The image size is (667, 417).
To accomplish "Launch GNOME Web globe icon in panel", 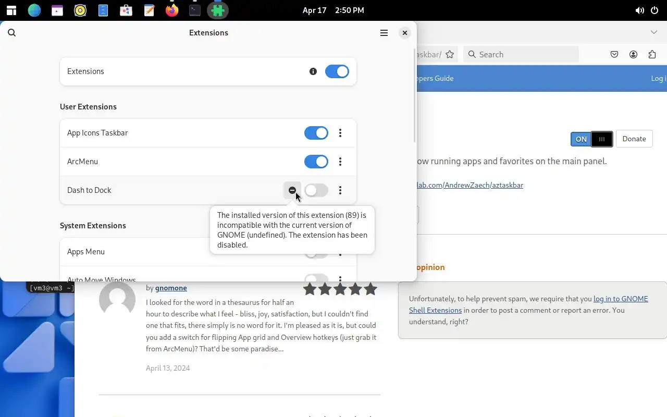I will pos(34,10).
